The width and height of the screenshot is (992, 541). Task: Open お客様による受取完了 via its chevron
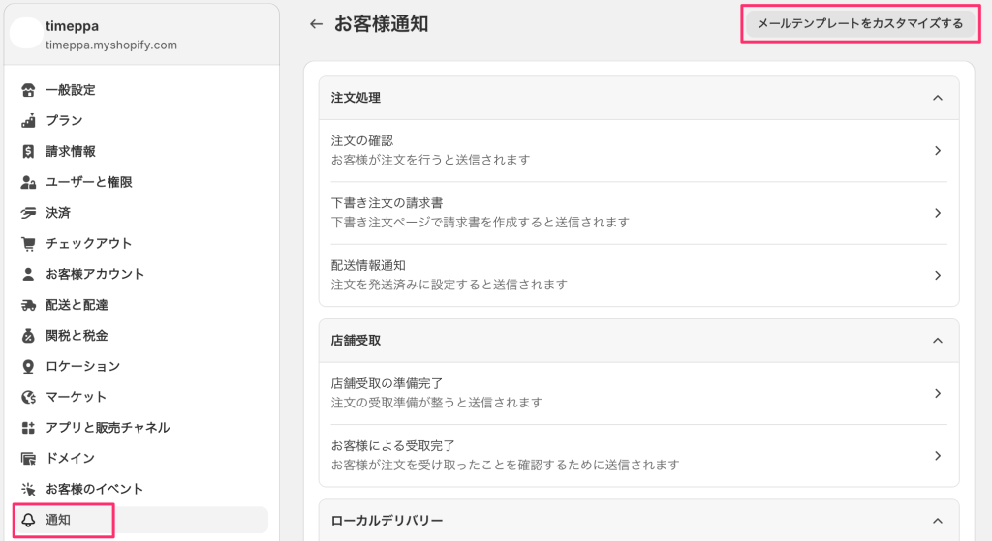(x=938, y=456)
